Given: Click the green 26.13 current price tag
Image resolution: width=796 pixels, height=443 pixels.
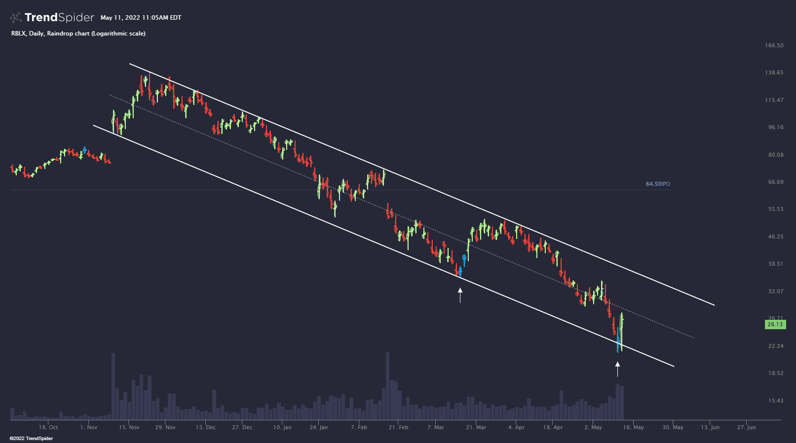Looking at the screenshot, I should (775, 324).
